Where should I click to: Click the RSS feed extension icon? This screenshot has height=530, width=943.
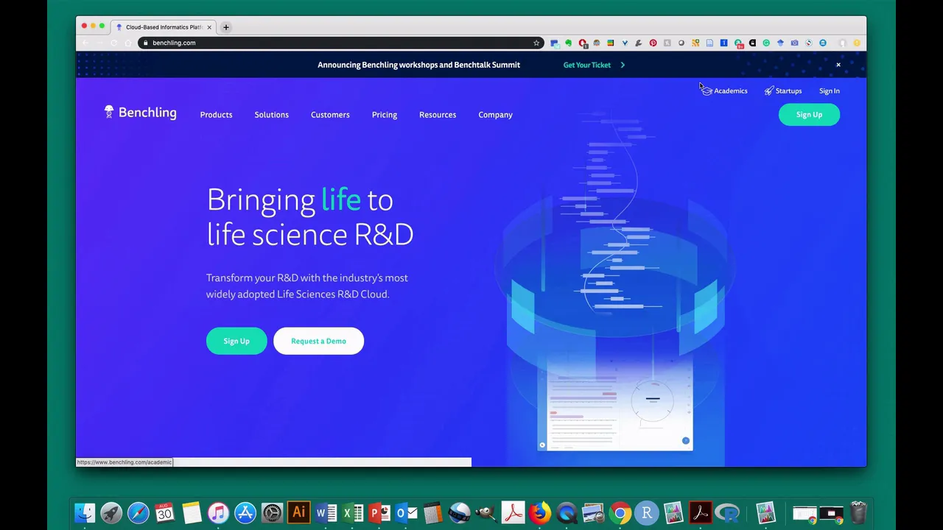coord(695,43)
